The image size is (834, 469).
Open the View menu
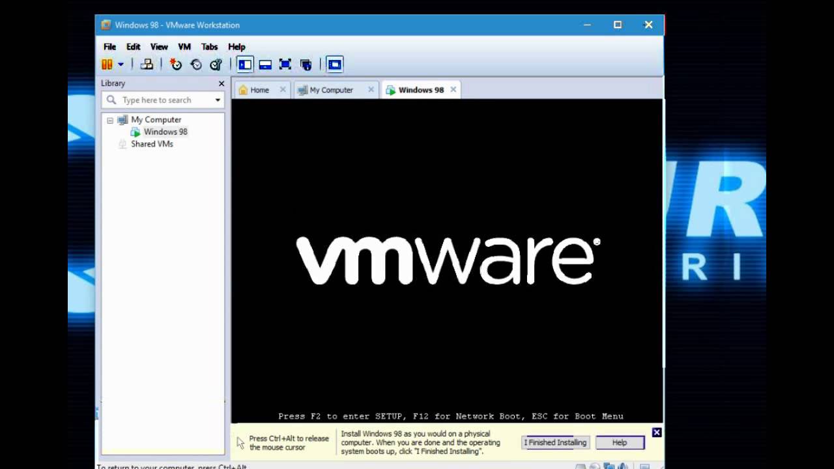click(x=159, y=47)
